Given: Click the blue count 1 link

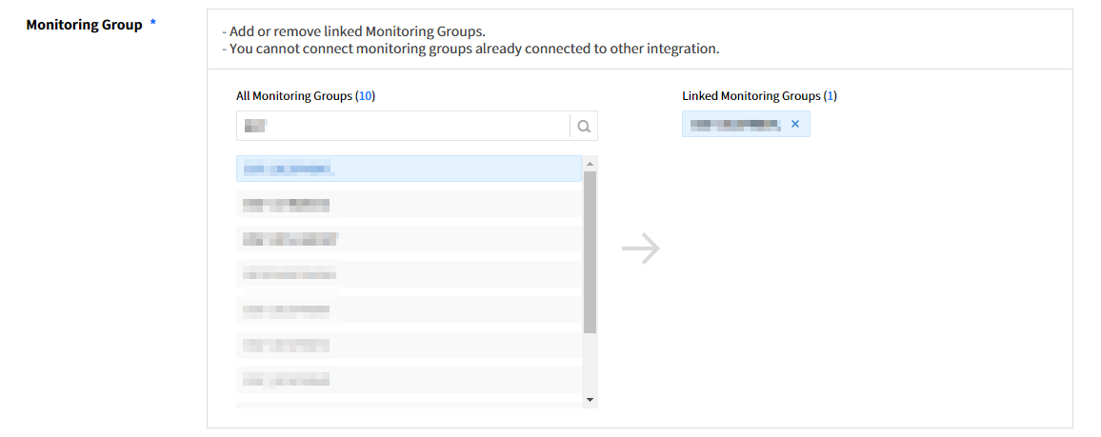Looking at the screenshot, I should [831, 96].
